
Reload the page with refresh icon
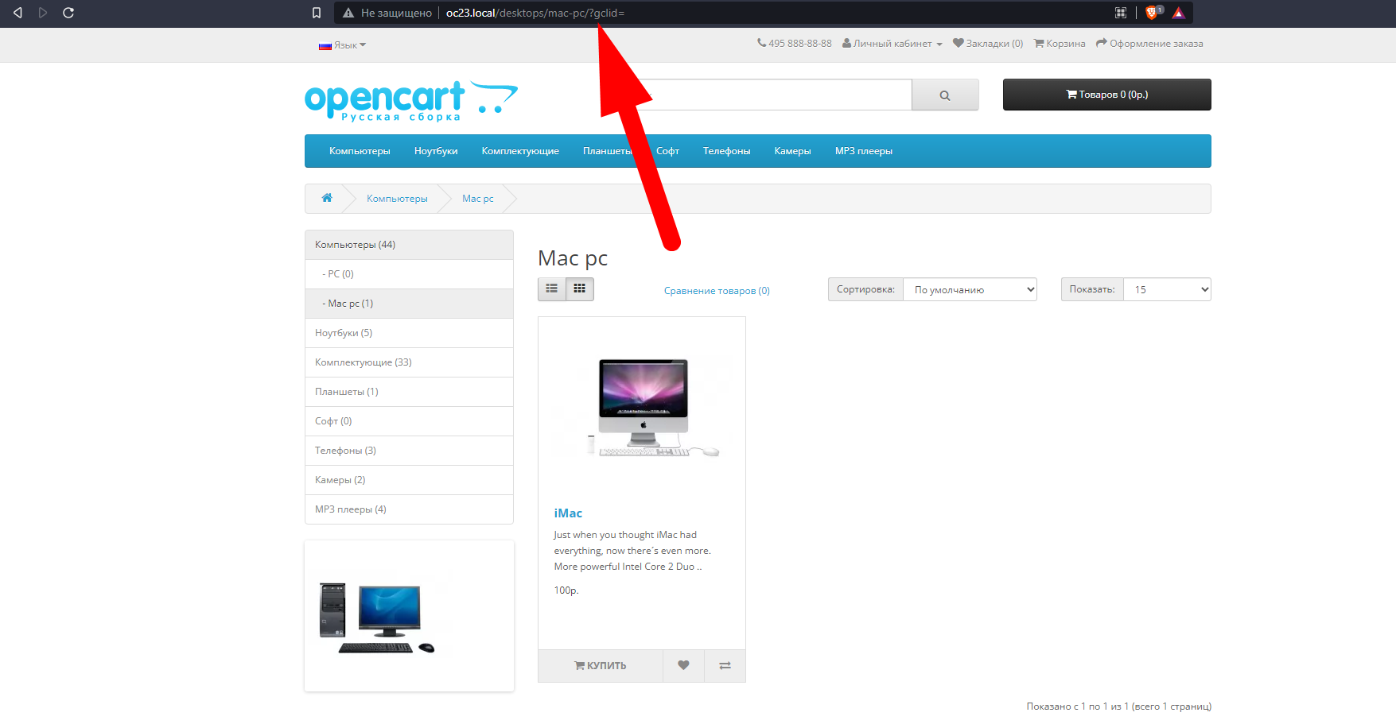coord(68,13)
